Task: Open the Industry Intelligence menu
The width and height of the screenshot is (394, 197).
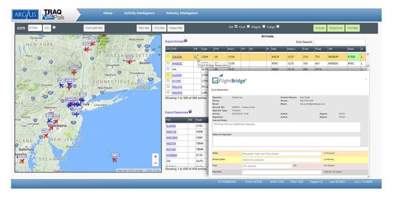Action: 182,13
